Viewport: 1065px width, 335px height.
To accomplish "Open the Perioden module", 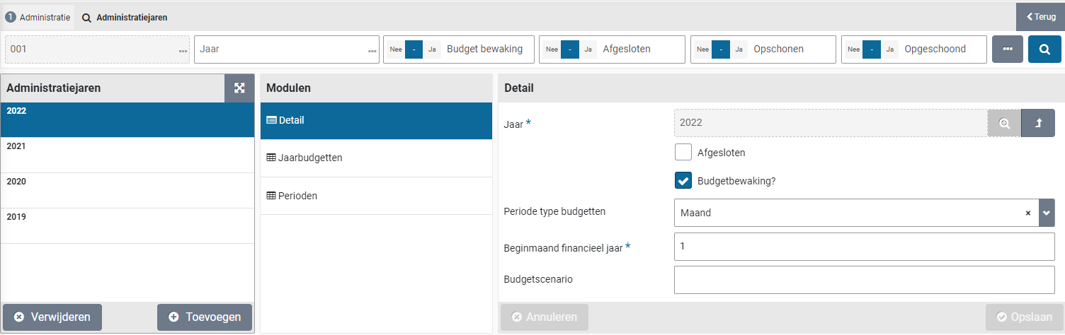I will coord(297,196).
